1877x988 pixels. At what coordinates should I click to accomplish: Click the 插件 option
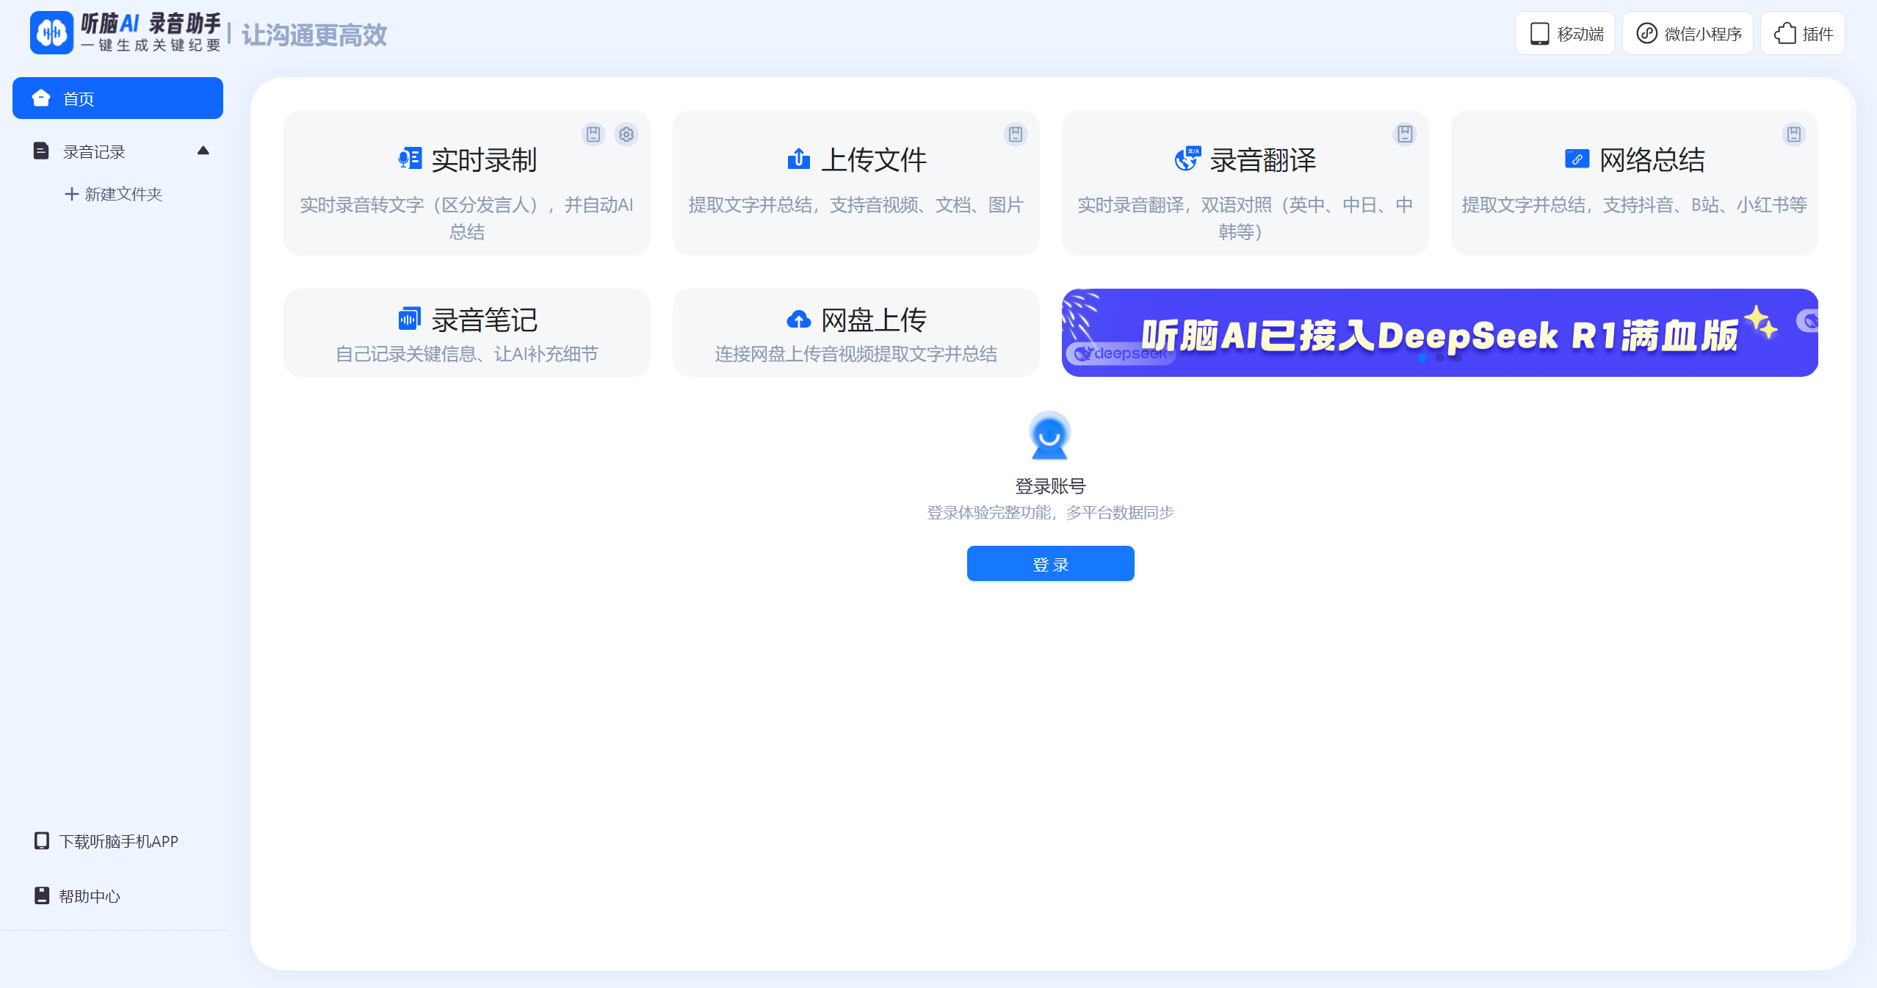click(1803, 32)
